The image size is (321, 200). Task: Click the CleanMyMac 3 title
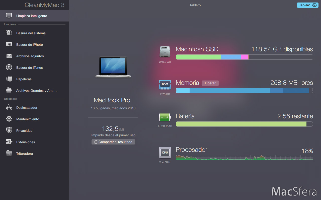[44, 5]
